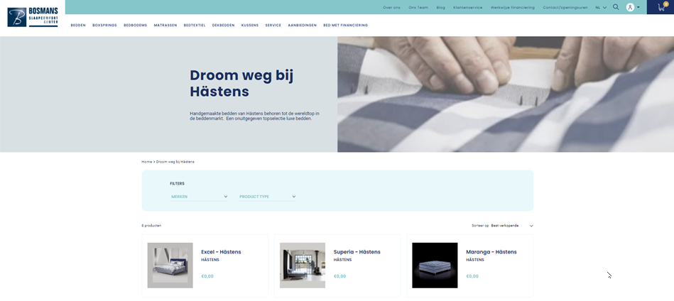Open the Bedbodems menu

click(136, 26)
